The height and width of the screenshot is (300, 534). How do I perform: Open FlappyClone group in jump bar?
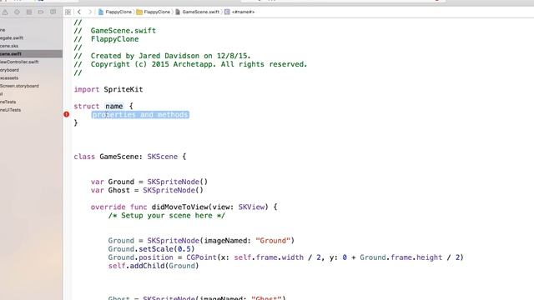(x=157, y=12)
